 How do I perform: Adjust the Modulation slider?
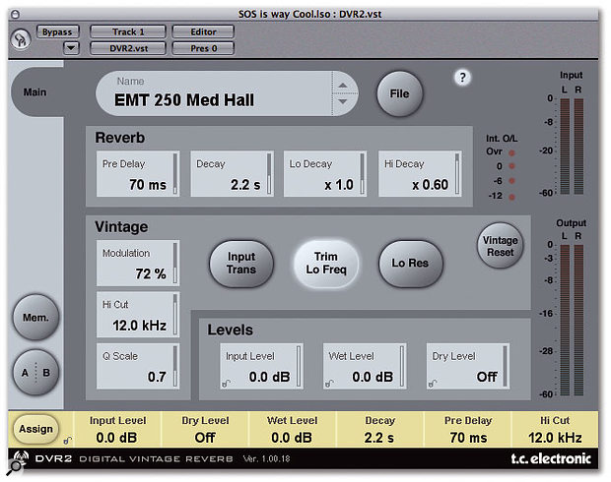click(175, 263)
